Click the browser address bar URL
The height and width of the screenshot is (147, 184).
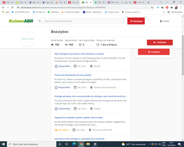pyautogui.click(x=63, y=8)
